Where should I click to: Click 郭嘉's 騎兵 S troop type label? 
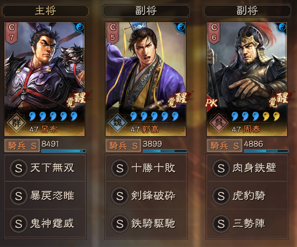coord(123,146)
